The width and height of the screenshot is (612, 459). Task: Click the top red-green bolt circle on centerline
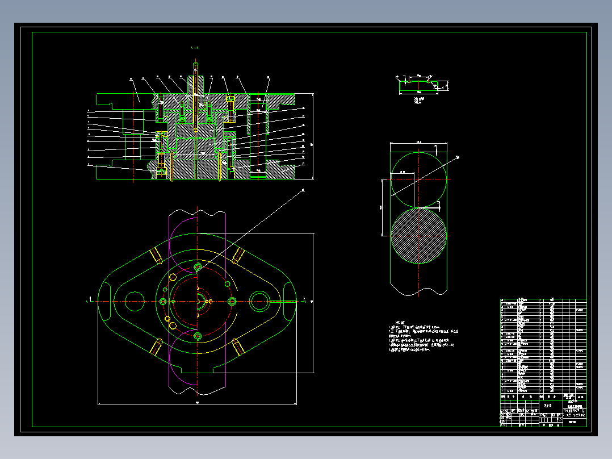198,267
